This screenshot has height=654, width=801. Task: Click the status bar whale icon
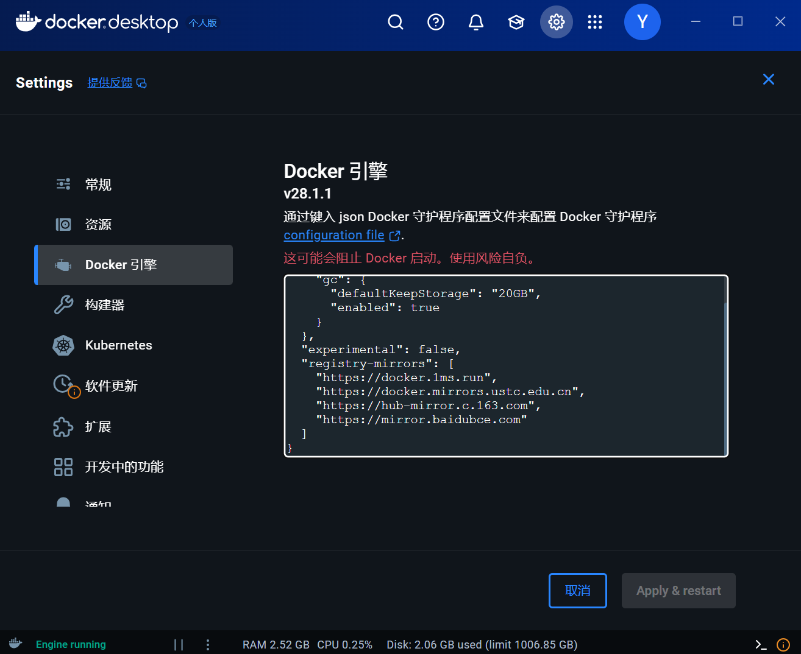click(x=16, y=644)
